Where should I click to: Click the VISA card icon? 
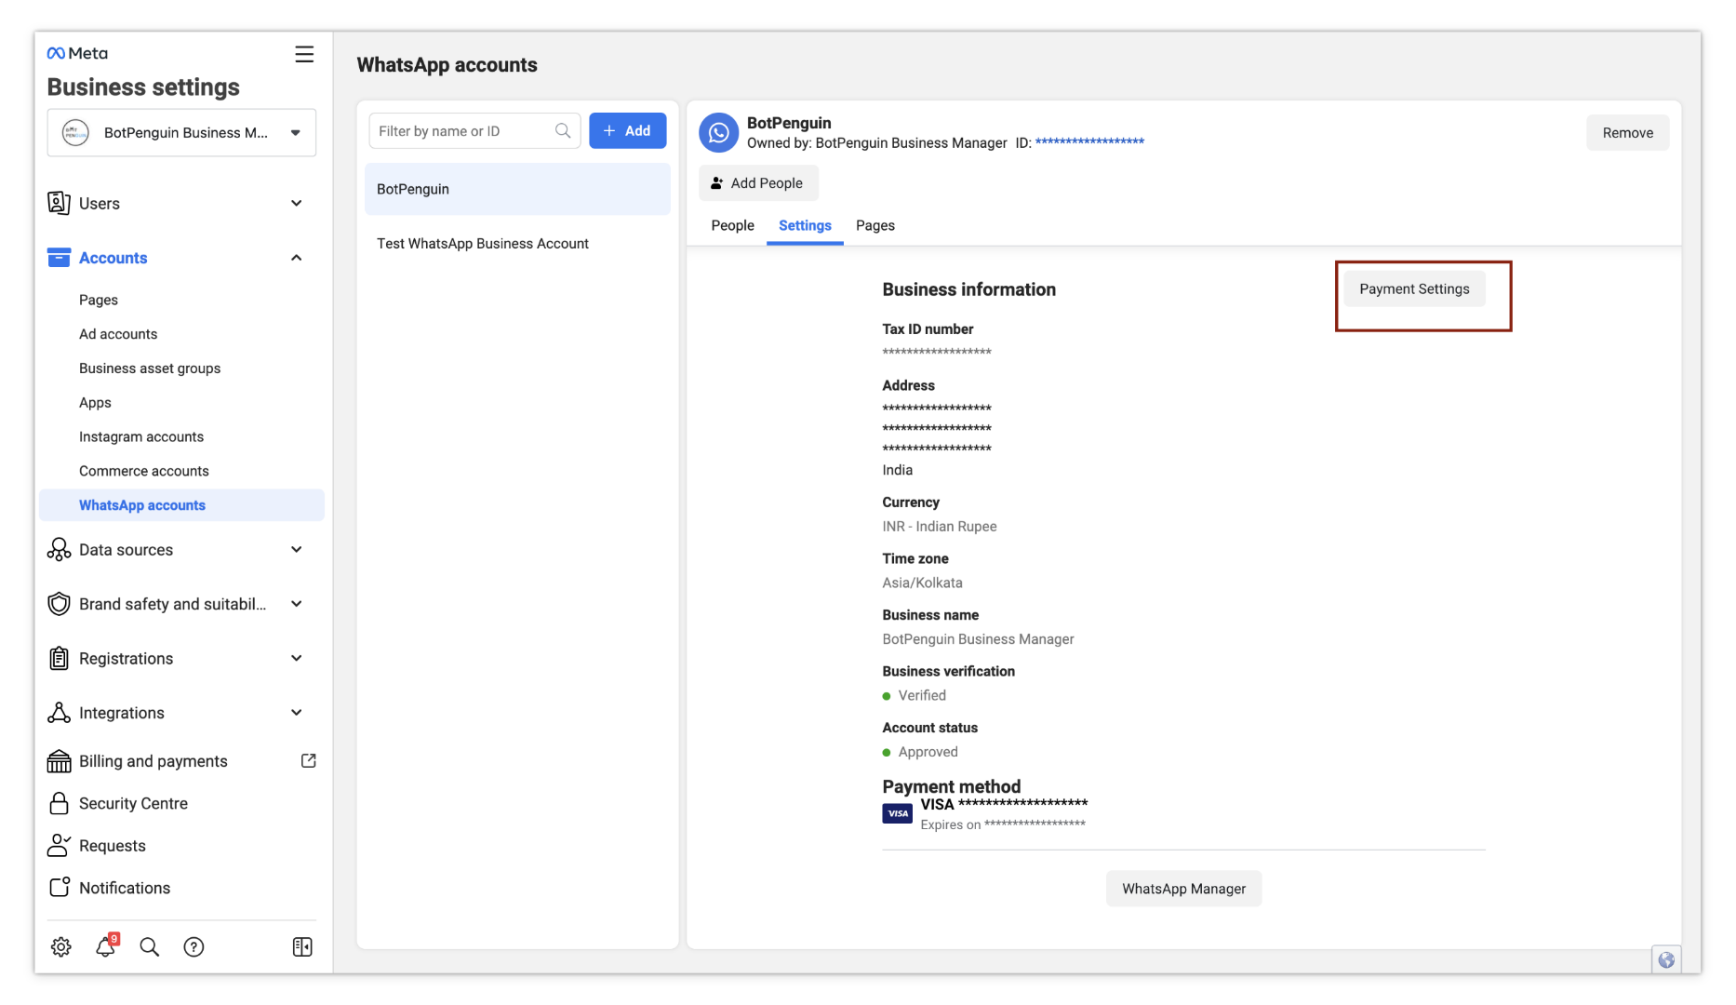coord(897,813)
